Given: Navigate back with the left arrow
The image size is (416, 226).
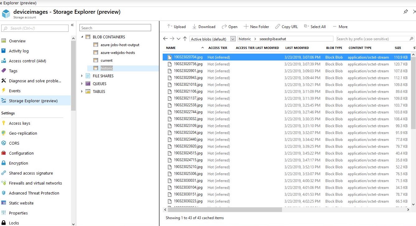Looking at the screenshot, I should 165,39.
